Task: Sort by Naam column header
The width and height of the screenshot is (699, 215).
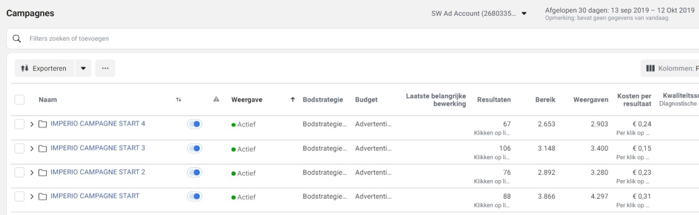Action: point(48,100)
